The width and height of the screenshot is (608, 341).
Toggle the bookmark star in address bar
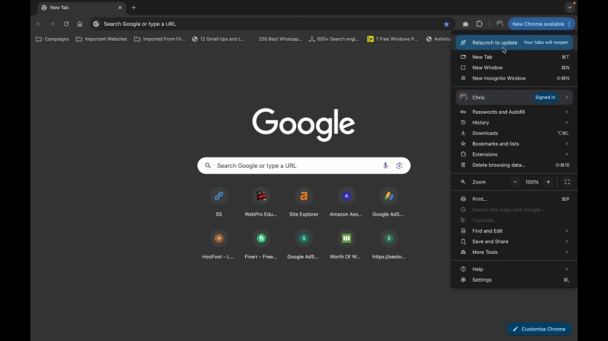point(446,24)
